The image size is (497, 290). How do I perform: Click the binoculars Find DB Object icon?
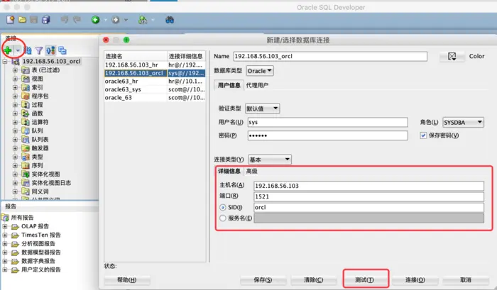pyautogui.click(x=170, y=20)
